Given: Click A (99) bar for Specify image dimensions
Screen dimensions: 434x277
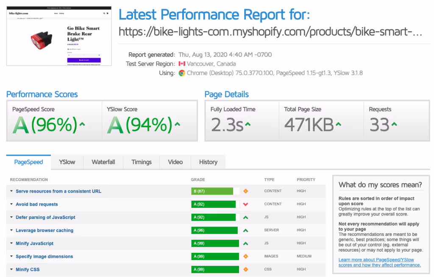Looking at the screenshot, I should [215, 256].
